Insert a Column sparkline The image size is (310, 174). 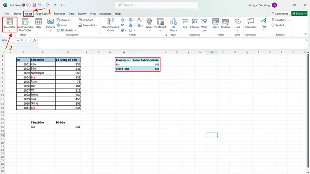pos(195,23)
